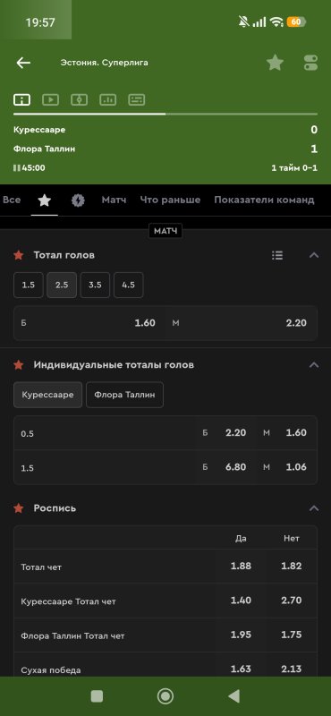The height and width of the screenshot is (716, 331).
Task: Select the lightning fast markets filter icon
Action: (78, 200)
